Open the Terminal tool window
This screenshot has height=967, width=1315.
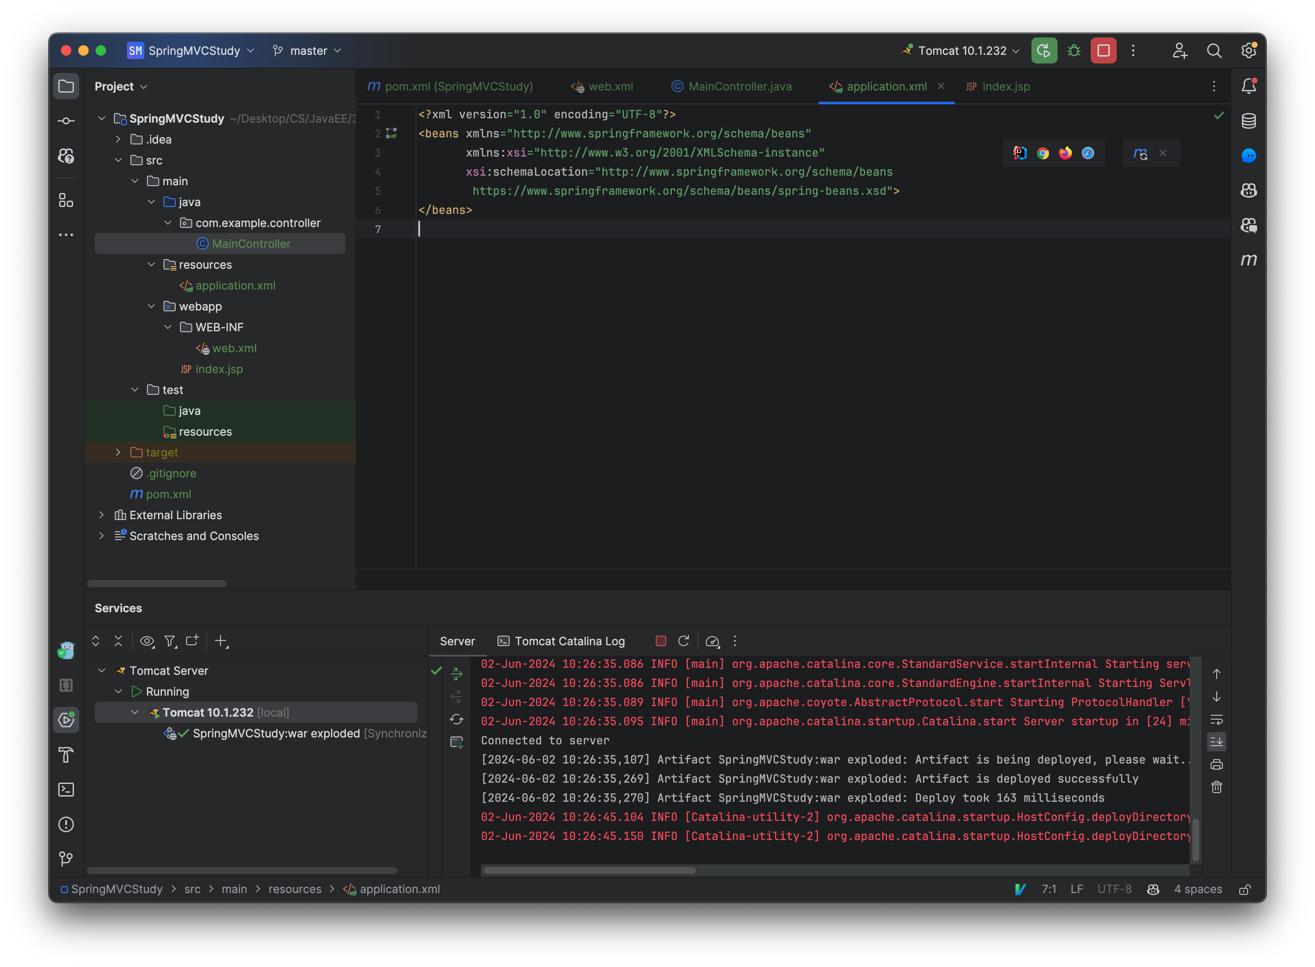point(66,790)
